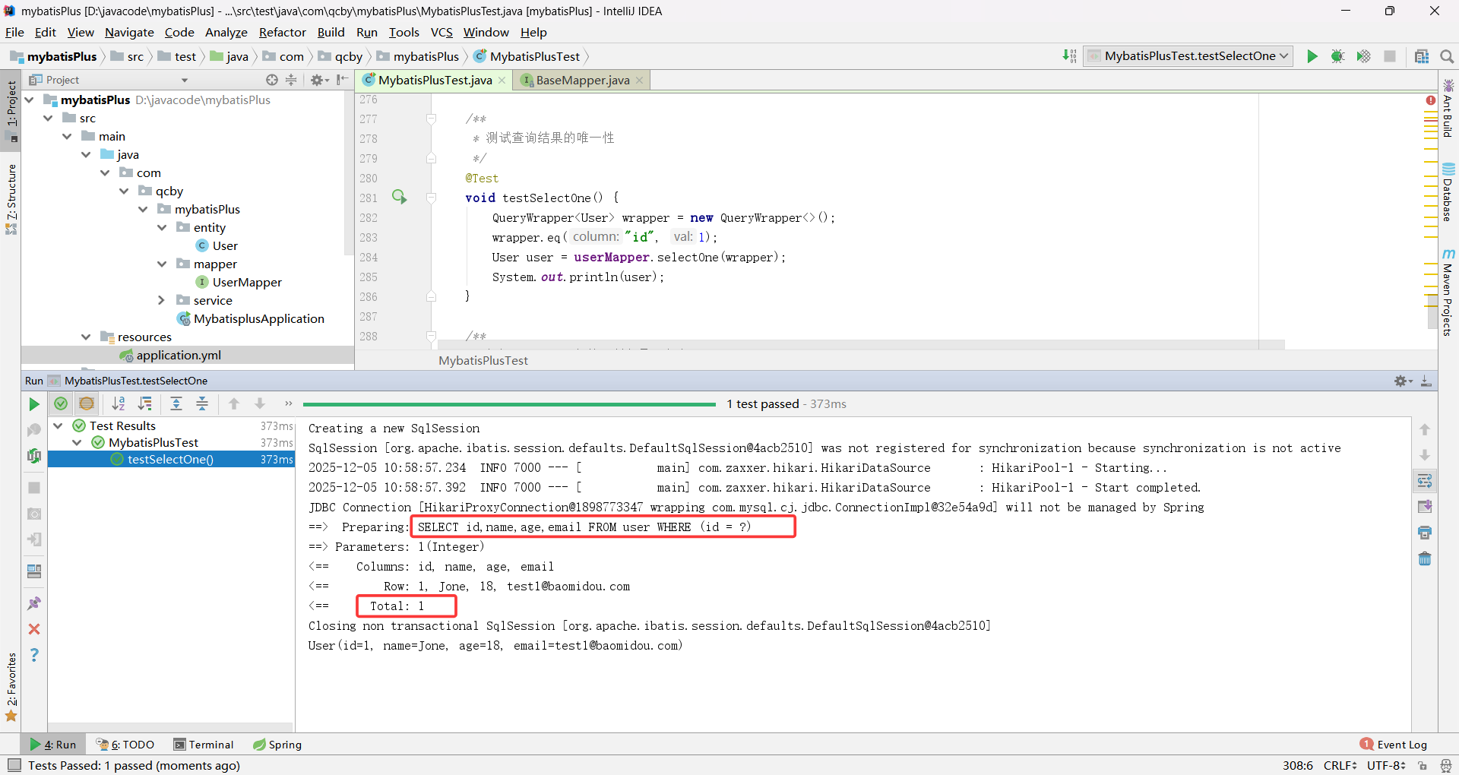1459x775 pixels.
Task: Open run configuration dropdown MybatisPlusTest.testSelectOne
Action: click(x=1188, y=56)
